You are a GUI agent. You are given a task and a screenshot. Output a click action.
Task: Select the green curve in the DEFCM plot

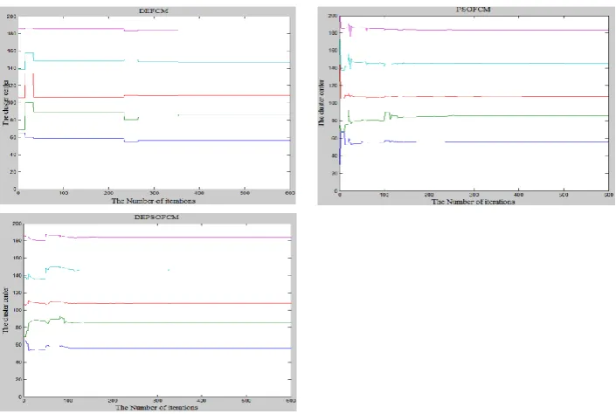(x=79, y=113)
